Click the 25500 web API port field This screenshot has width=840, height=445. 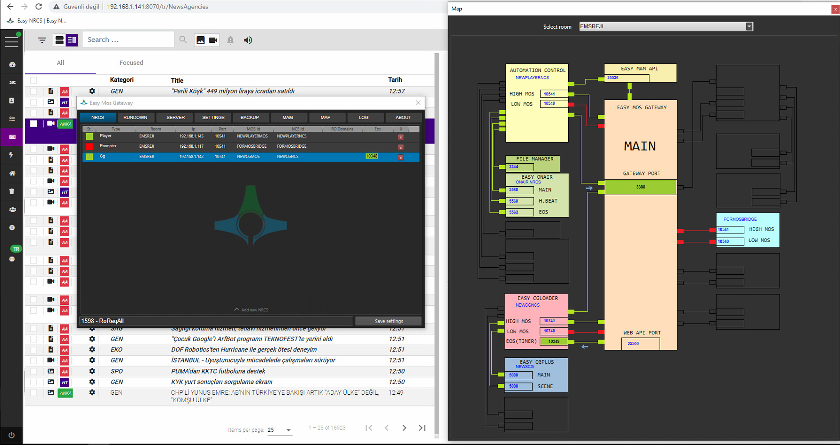[641, 344]
